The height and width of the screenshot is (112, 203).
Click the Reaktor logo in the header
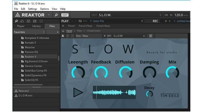point(30,15)
